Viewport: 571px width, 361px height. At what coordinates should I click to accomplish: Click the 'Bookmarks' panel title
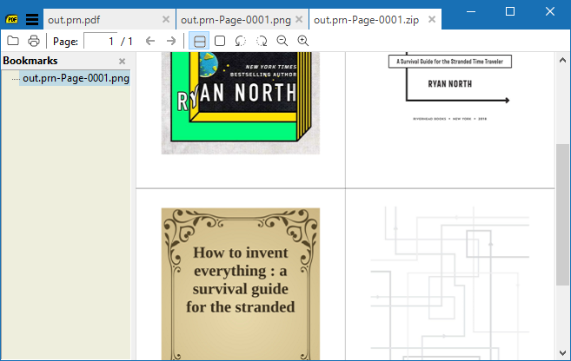[x=30, y=61]
